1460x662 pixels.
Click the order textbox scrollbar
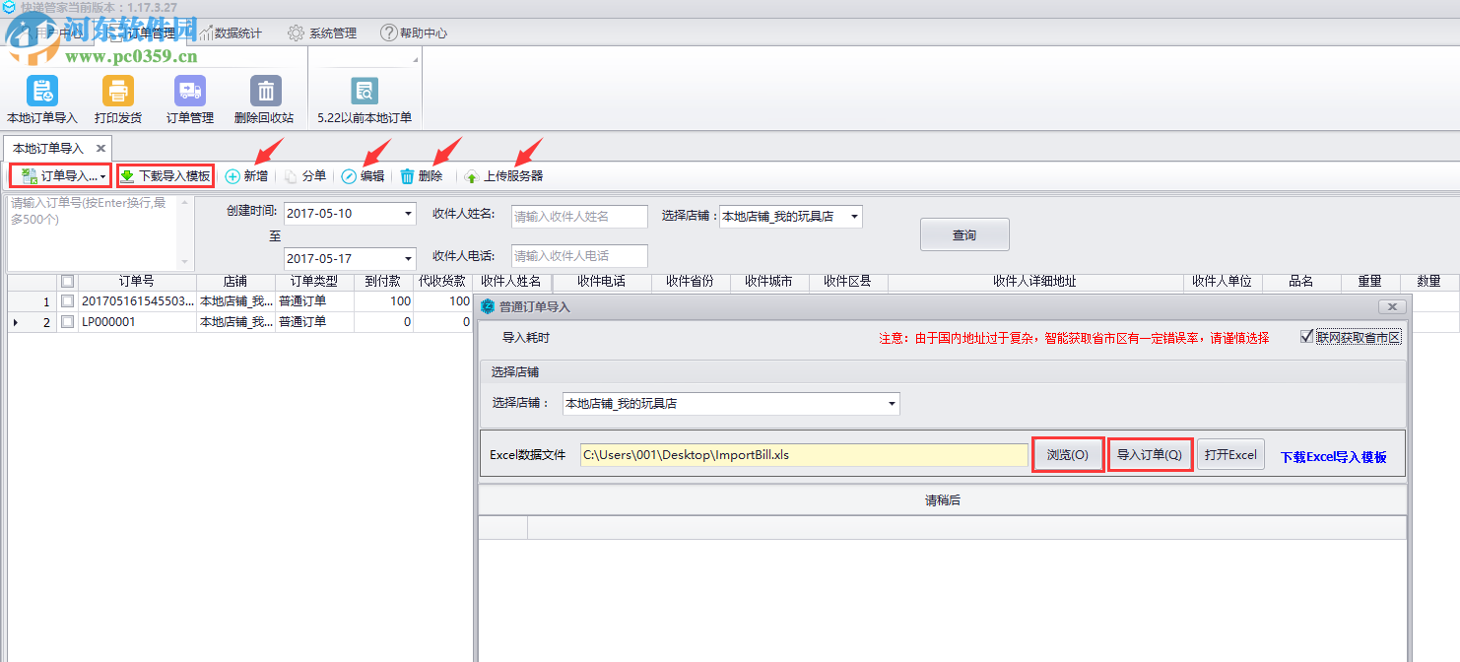click(184, 232)
